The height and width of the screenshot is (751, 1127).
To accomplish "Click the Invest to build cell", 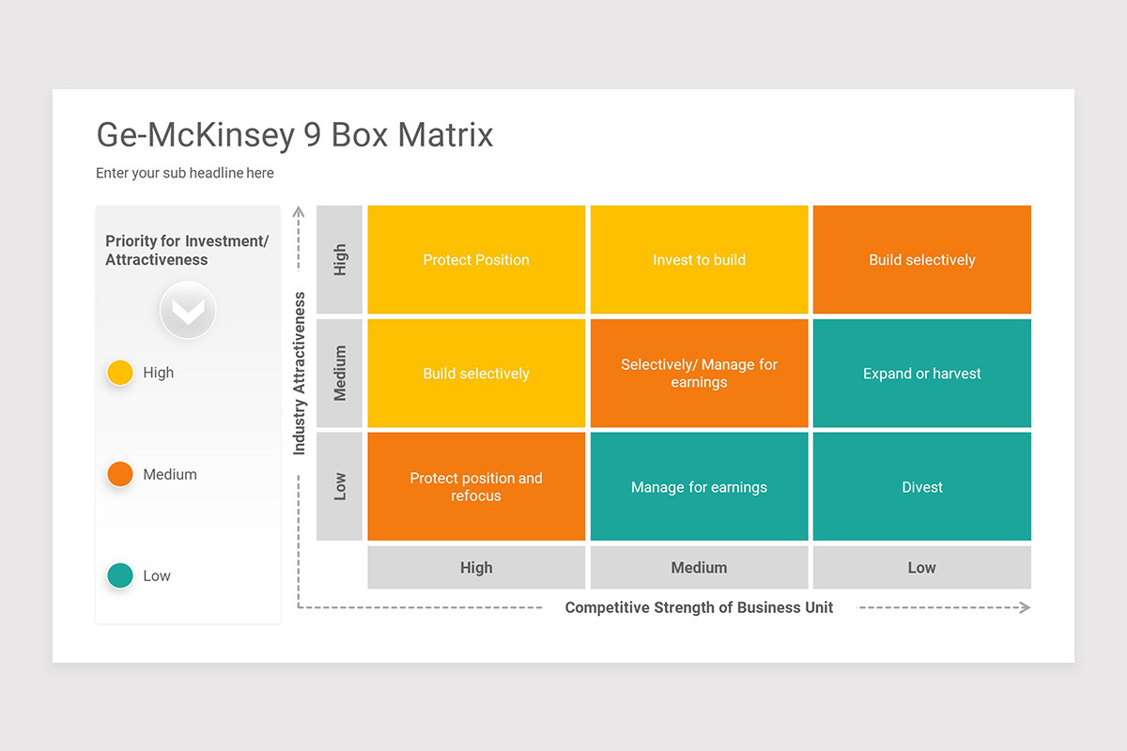I will click(699, 259).
